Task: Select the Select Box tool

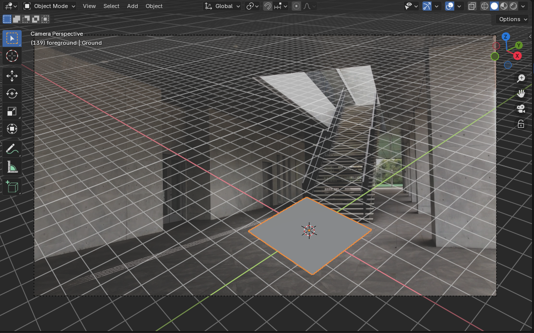Action: (12, 38)
